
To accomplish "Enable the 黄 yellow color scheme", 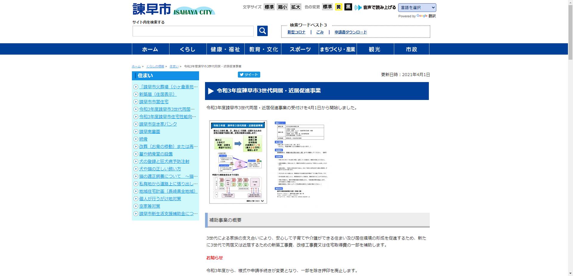I will click(338, 7).
